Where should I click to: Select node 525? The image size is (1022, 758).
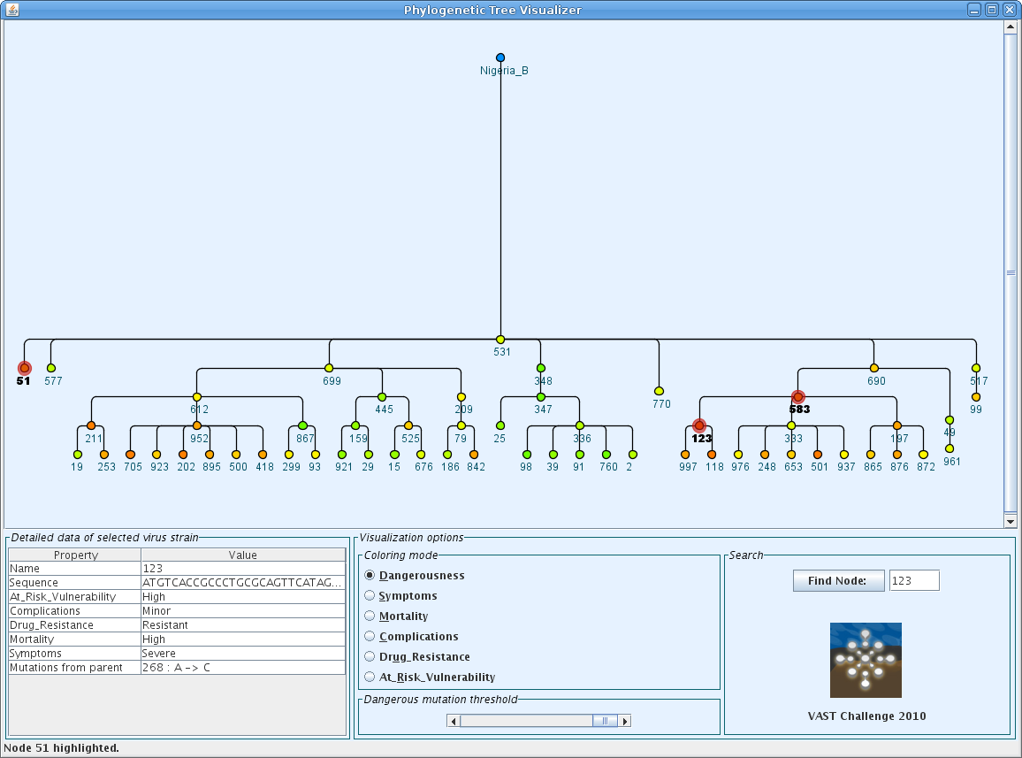click(x=408, y=426)
